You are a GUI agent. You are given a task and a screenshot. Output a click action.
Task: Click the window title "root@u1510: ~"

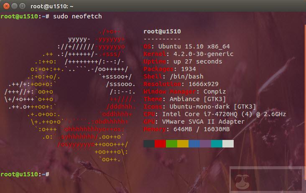point(52,6)
